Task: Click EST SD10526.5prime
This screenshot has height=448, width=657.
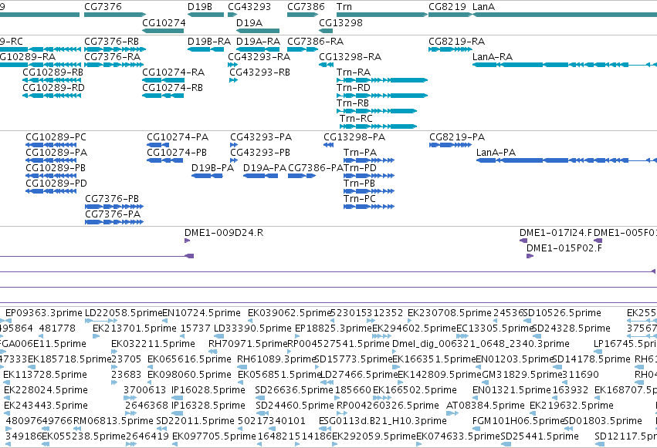Action: click(x=563, y=313)
